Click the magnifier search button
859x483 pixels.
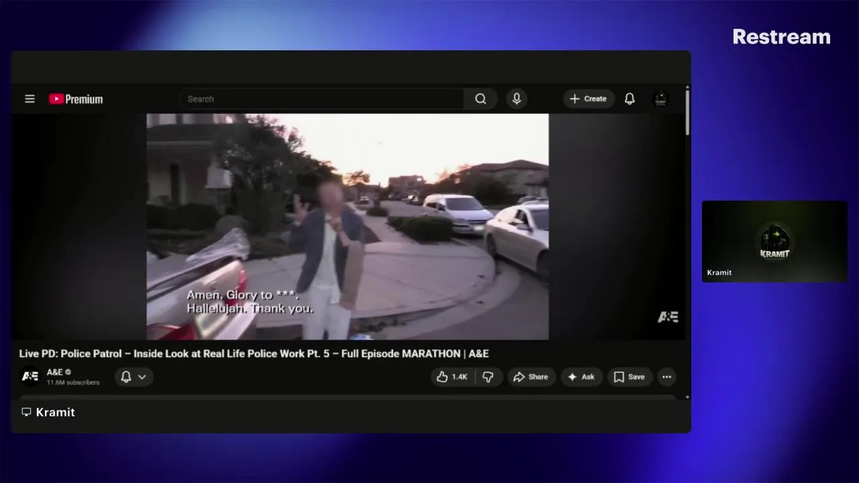(x=481, y=99)
